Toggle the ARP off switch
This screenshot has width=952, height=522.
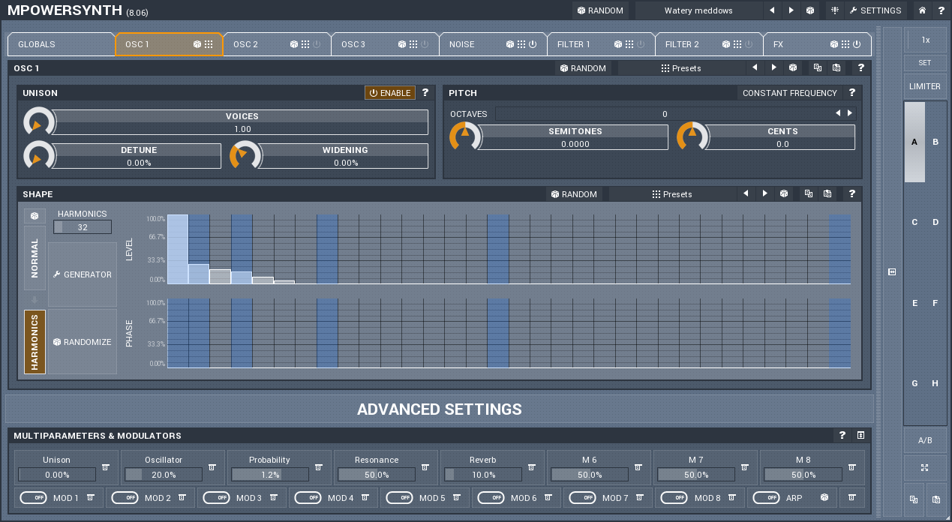point(767,497)
